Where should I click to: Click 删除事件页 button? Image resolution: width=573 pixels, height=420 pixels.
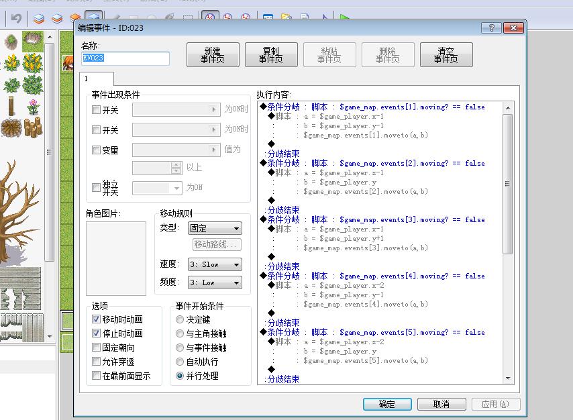coord(388,55)
